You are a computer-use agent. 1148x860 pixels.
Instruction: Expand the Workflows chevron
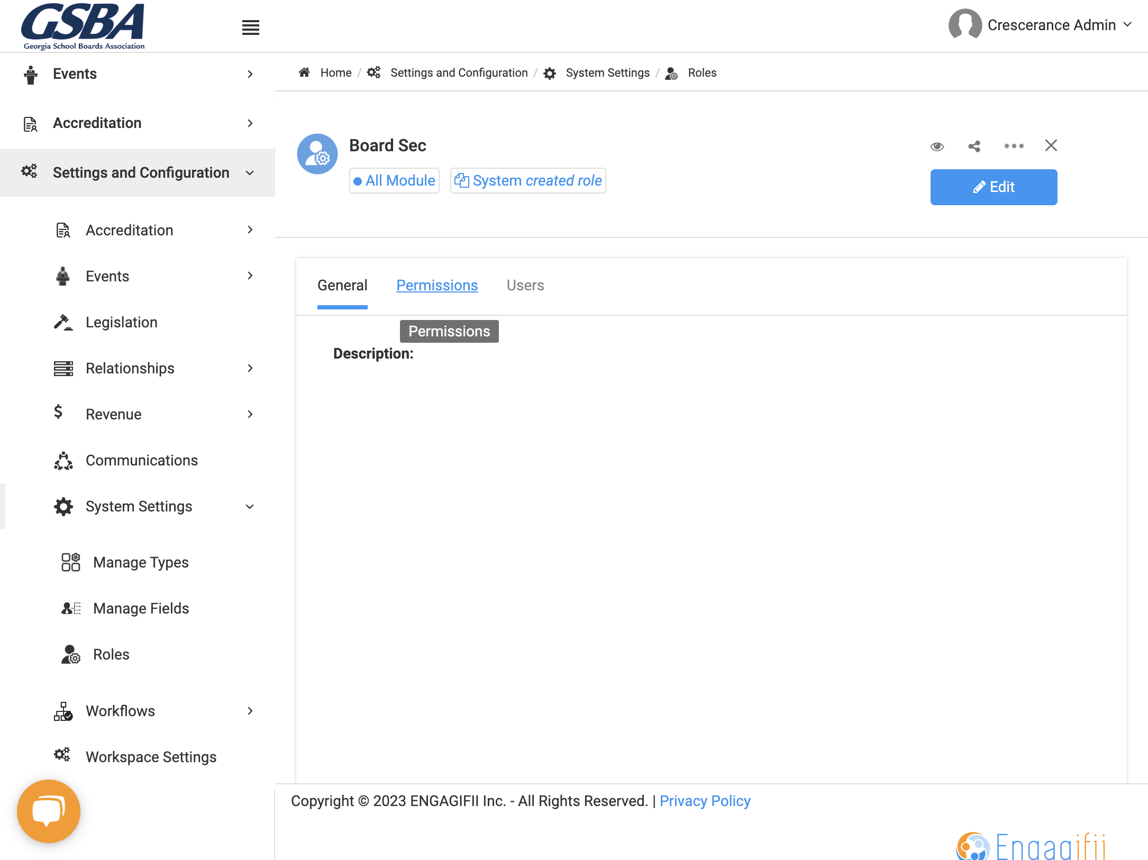point(250,711)
